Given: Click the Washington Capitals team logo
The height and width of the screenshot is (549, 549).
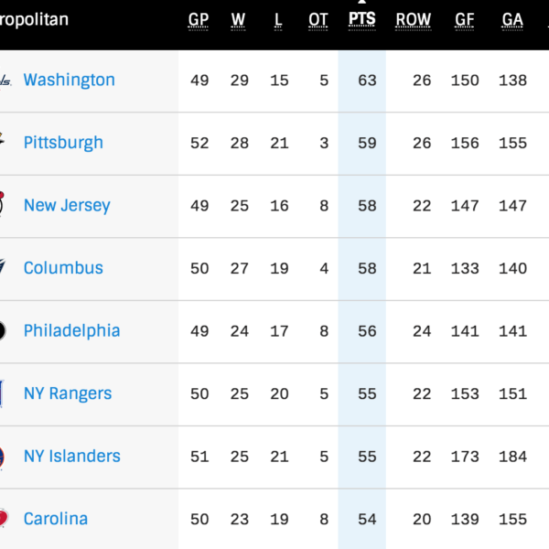Looking at the screenshot, I should (x=5, y=81).
